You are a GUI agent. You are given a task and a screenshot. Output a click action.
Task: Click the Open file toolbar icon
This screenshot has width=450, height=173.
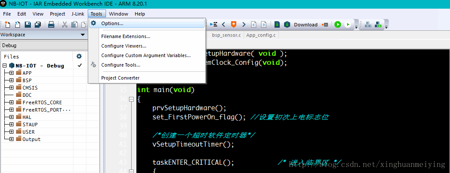[x=17, y=25]
